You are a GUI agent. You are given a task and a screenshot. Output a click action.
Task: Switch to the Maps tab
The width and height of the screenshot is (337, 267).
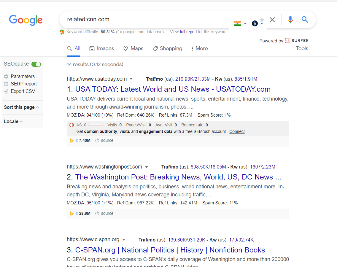pos(133,49)
